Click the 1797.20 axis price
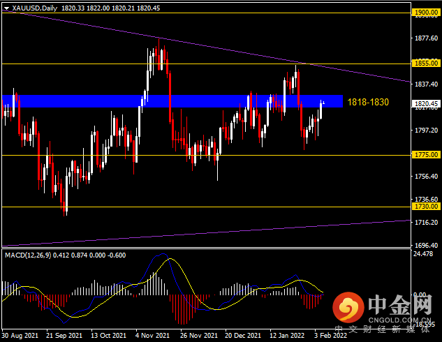Screen dimensions: 442x342 pyautogui.click(x=426, y=130)
